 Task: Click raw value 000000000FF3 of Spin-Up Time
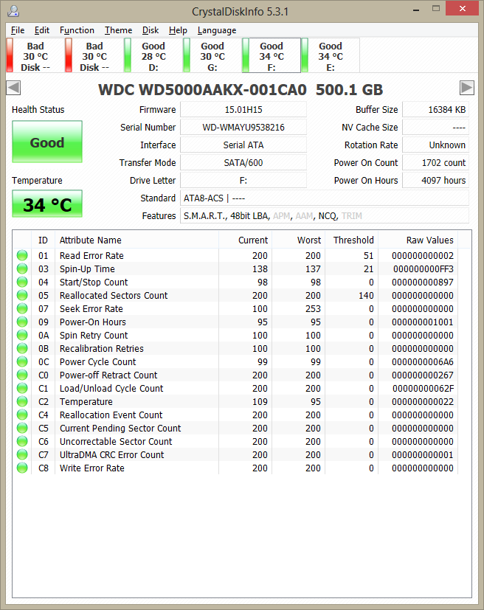[423, 268]
